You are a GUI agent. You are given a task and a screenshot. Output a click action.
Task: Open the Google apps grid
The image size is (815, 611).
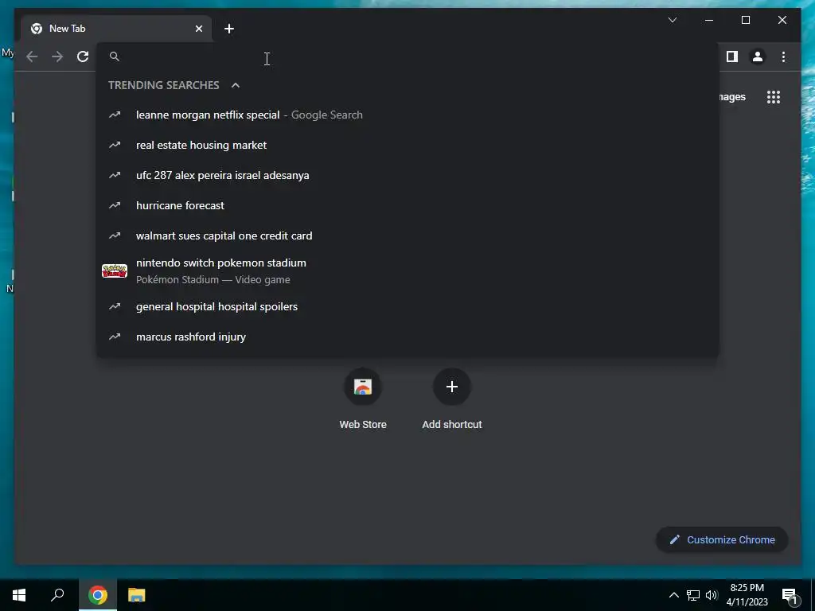pyautogui.click(x=774, y=97)
